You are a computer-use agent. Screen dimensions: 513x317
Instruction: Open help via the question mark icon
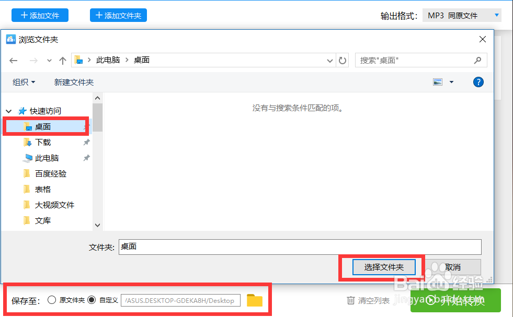[478, 81]
